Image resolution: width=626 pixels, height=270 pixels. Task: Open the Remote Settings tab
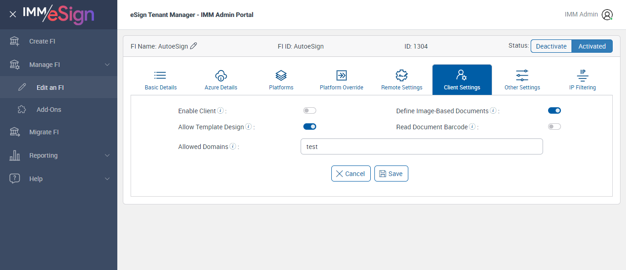(x=402, y=80)
